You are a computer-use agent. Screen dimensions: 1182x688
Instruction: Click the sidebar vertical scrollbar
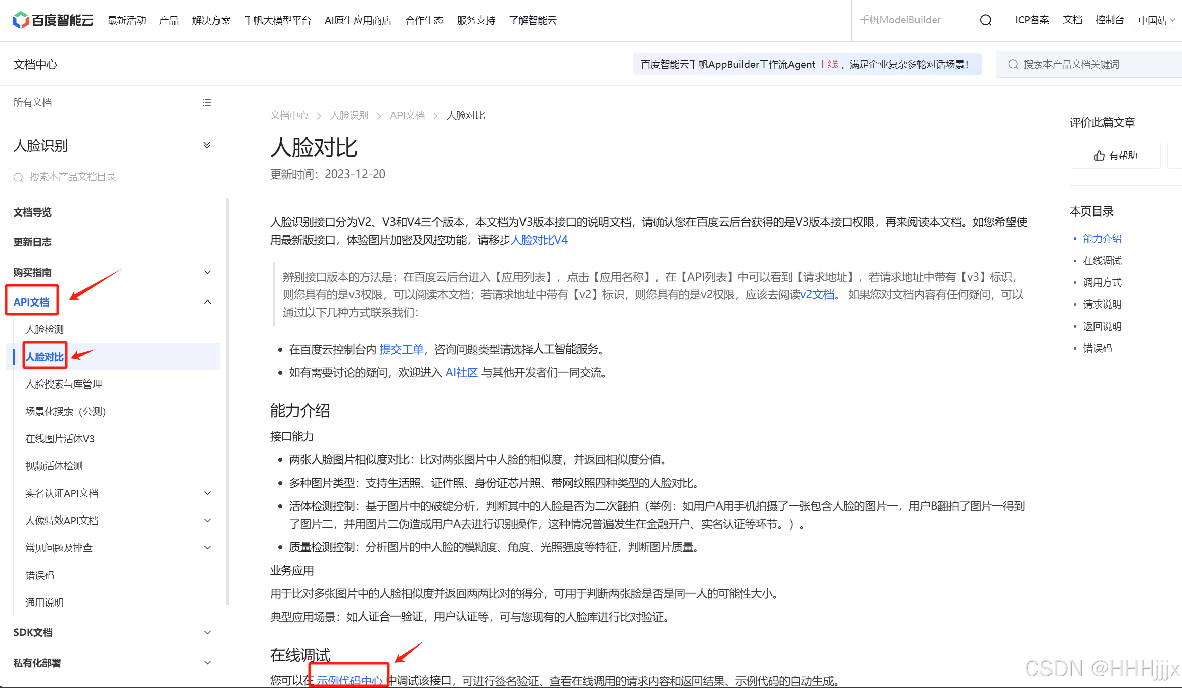click(227, 401)
